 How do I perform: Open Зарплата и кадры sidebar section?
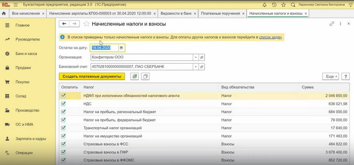coord(31,139)
